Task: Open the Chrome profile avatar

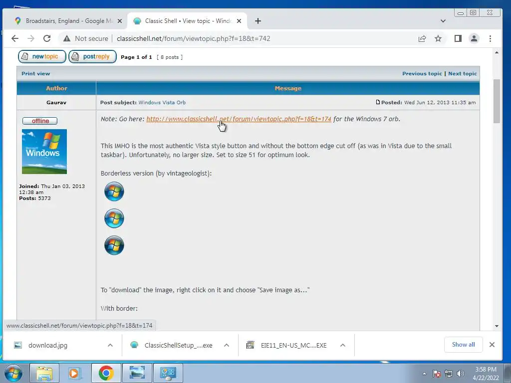Action: click(474, 38)
